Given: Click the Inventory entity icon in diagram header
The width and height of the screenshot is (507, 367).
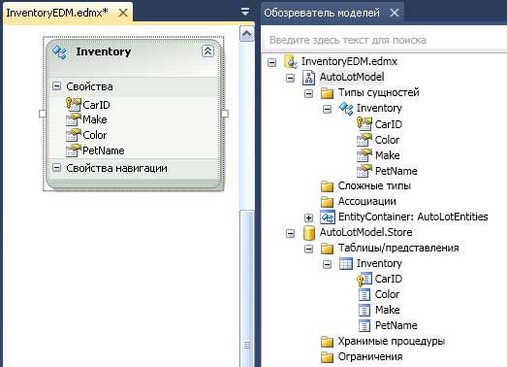Looking at the screenshot, I should pyautogui.click(x=60, y=52).
